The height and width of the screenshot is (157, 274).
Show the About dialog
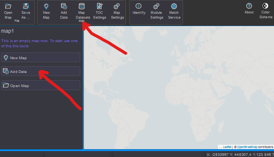pyautogui.click(x=249, y=9)
